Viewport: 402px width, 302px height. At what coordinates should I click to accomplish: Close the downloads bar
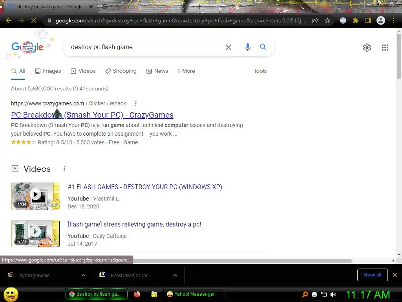(395, 275)
